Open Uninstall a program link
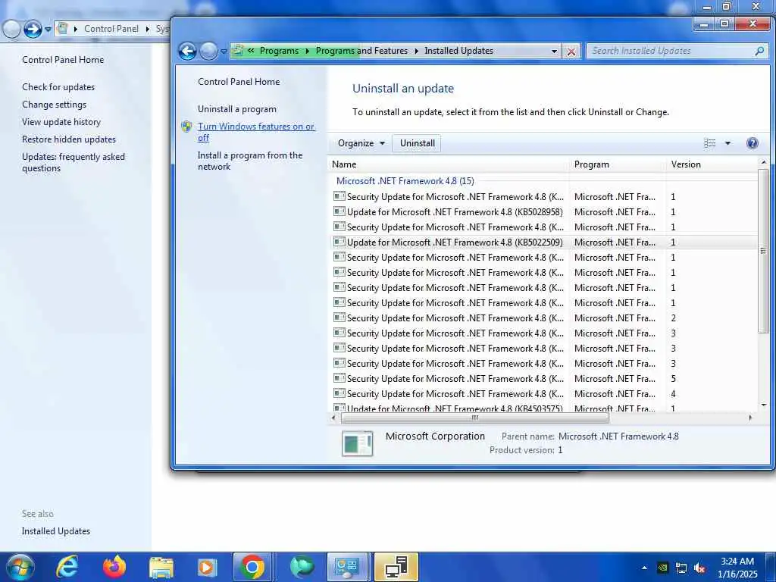Viewport: 776px width, 582px height. coord(237,109)
